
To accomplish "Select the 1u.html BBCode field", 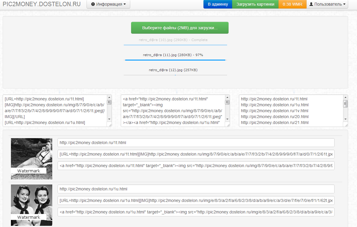I will (x=196, y=201).
